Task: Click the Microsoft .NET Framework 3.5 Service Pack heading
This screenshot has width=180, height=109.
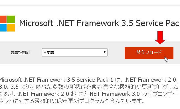Action: pos(100,23)
